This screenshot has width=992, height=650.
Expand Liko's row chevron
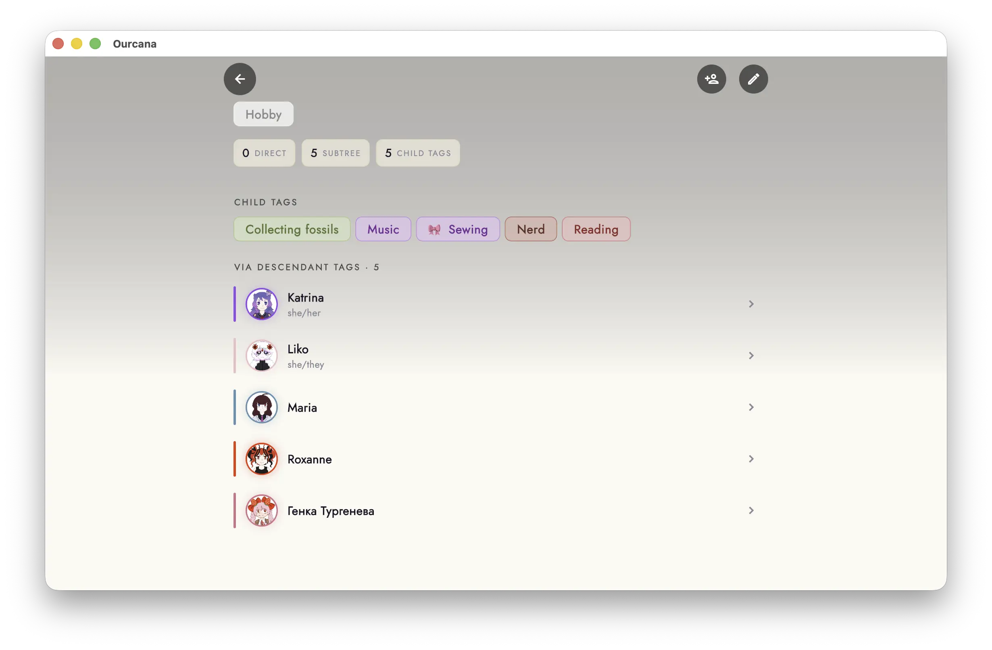point(751,356)
